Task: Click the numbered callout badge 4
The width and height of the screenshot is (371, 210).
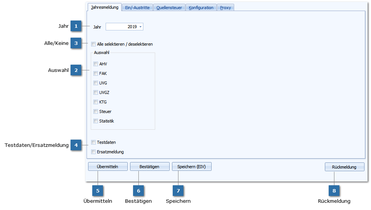Action: pyautogui.click(x=76, y=145)
